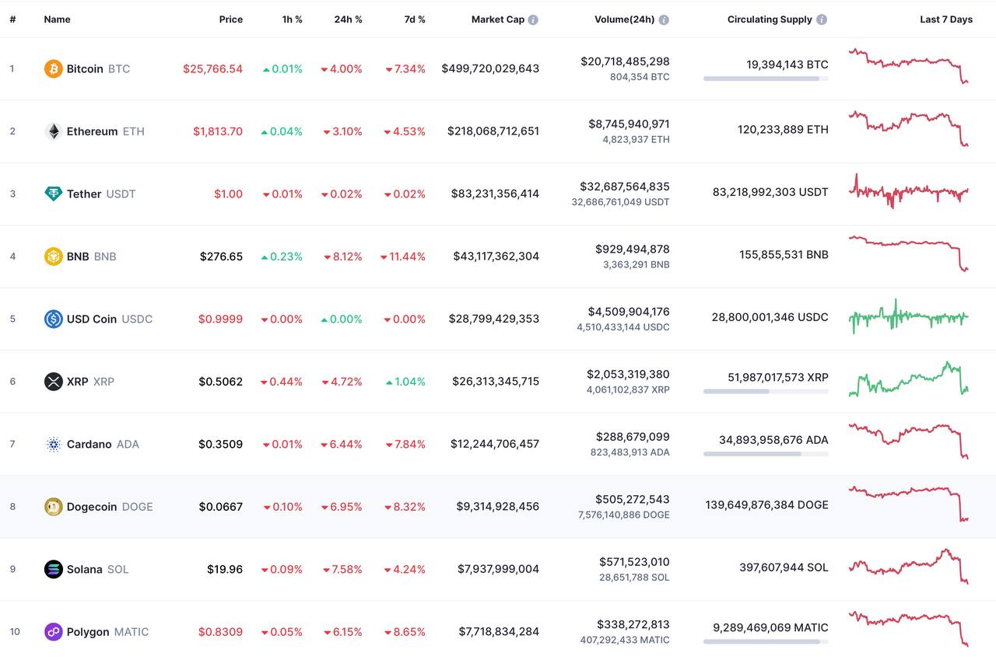Viewport: 996px width, 660px height.
Task: Open the USD Coin name link
Action: (92, 320)
